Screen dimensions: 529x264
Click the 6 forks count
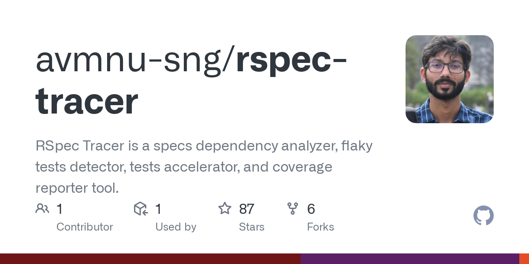311,209
